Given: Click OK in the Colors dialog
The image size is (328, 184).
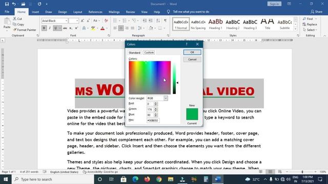Looking at the screenshot, I should (x=192, y=52).
